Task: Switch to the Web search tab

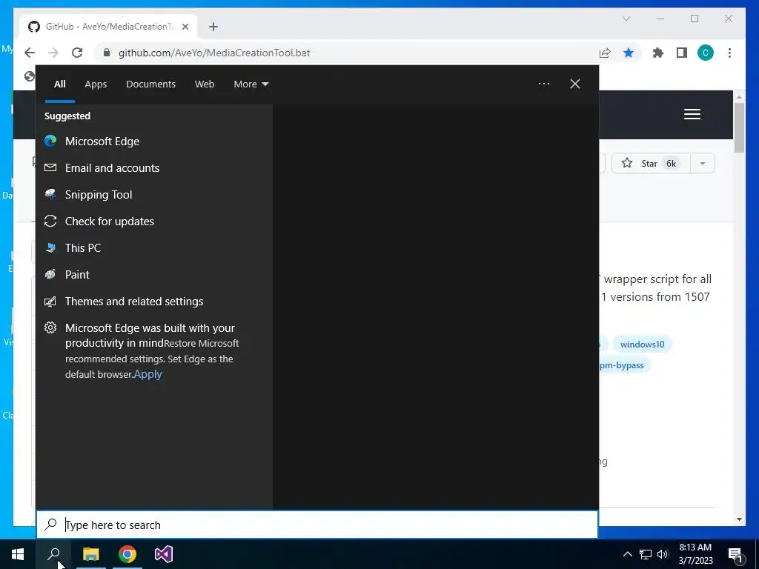Action: click(x=205, y=84)
